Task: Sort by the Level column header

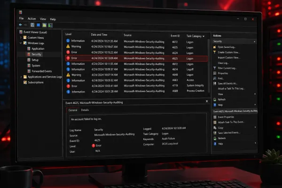Action: click(68, 34)
